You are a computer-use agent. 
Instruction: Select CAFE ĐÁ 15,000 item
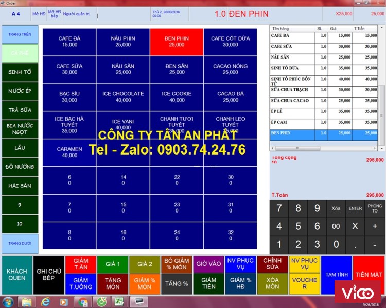69,42
